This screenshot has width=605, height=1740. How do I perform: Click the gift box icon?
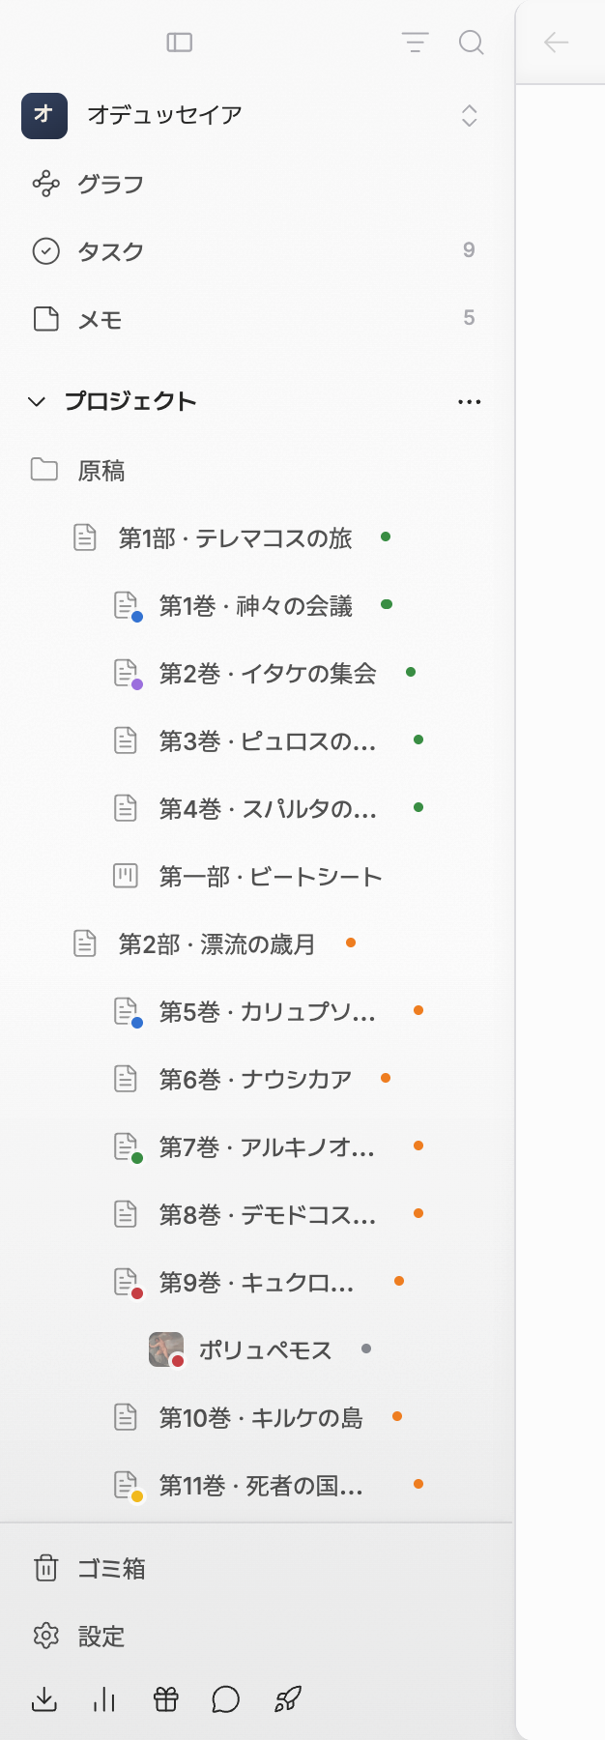166,1699
